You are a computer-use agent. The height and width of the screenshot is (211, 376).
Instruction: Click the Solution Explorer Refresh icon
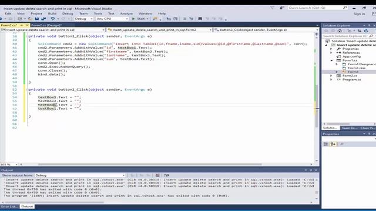pos(366,31)
